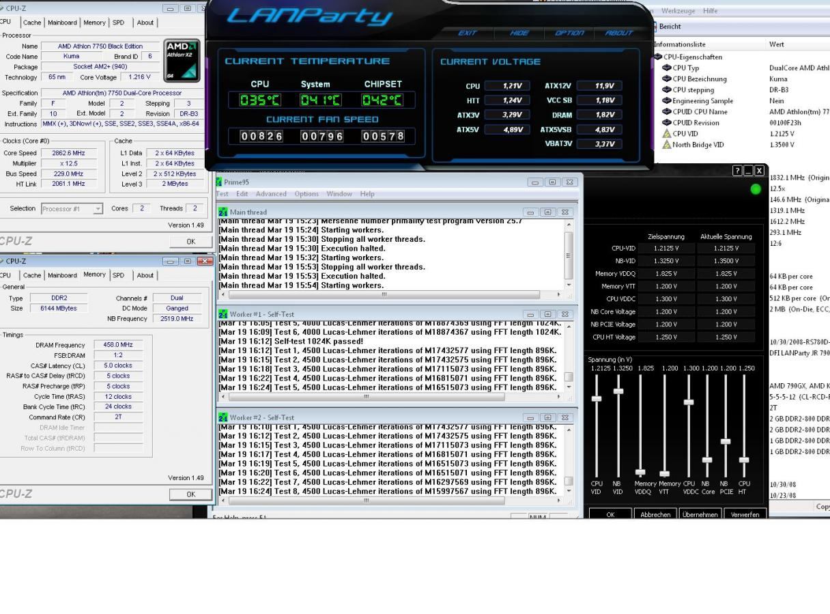The image size is (830, 614).
Task: Select the CPU-Eigenschaften tree row in Everest
Action: (x=688, y=57)
